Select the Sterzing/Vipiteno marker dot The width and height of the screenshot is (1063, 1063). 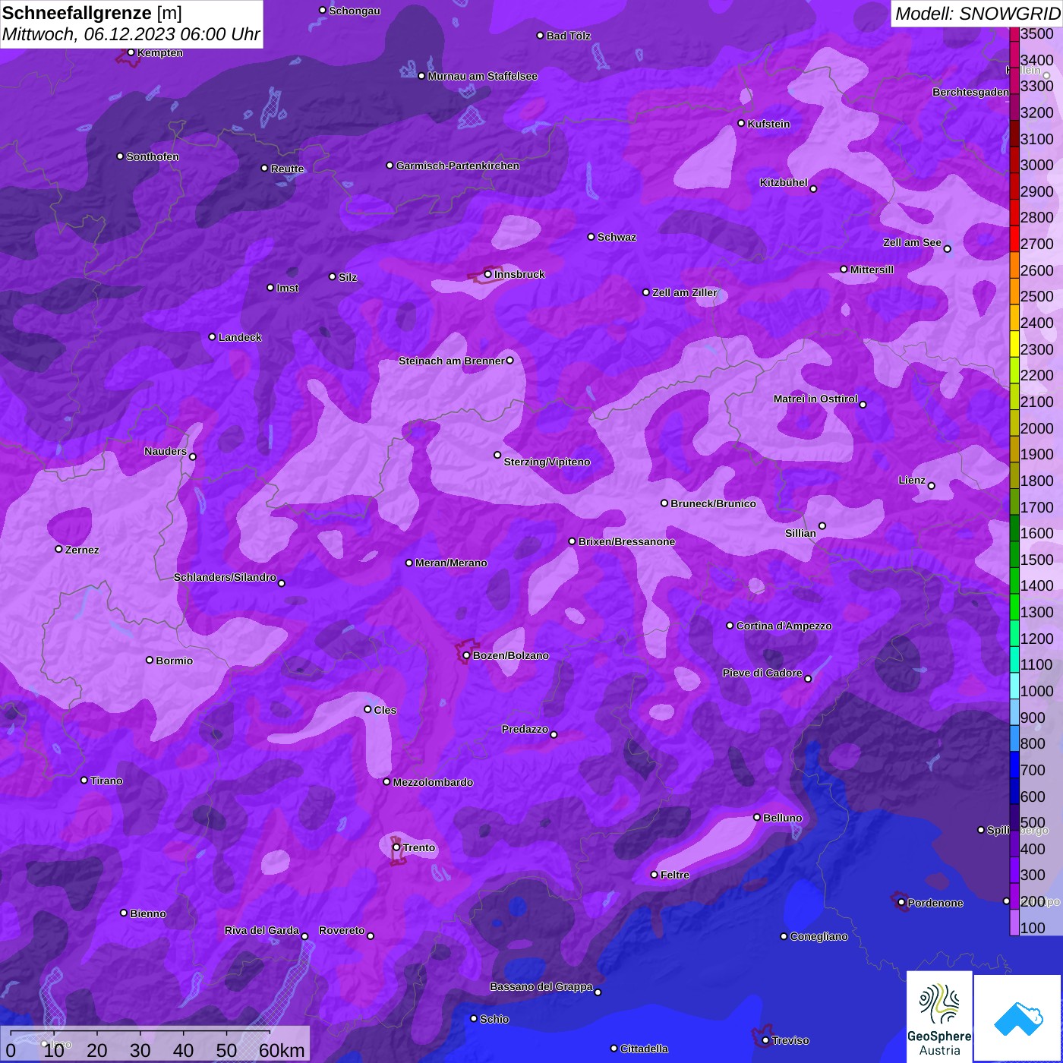tap(498, 455)
